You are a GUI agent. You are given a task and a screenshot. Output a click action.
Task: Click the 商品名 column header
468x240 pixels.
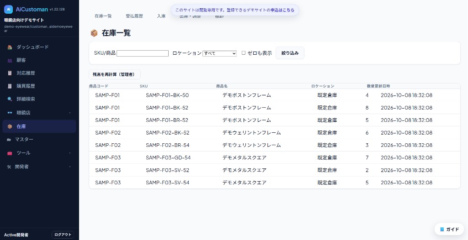pos(222,86)
